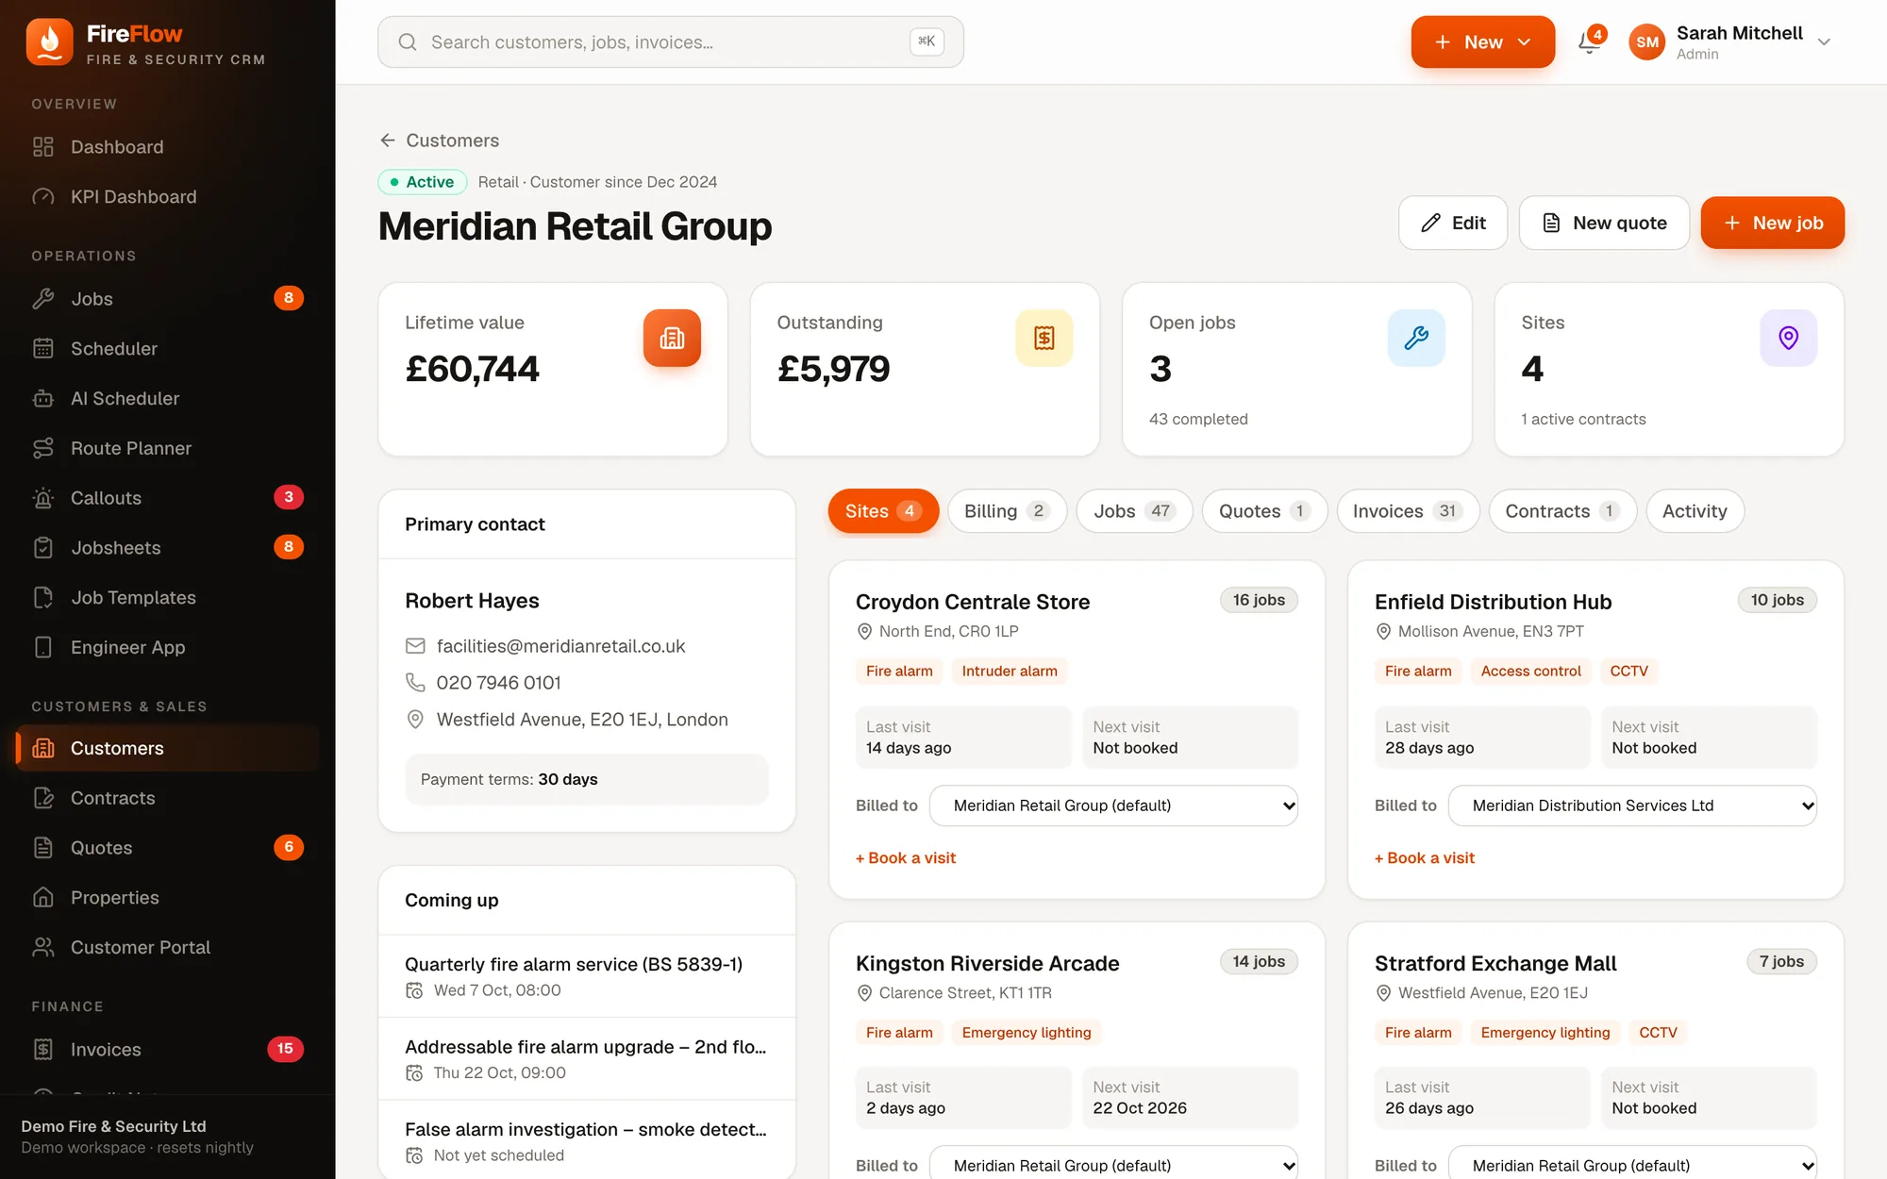
Task: Click the SM user avatar
Action: point(1647,42)
